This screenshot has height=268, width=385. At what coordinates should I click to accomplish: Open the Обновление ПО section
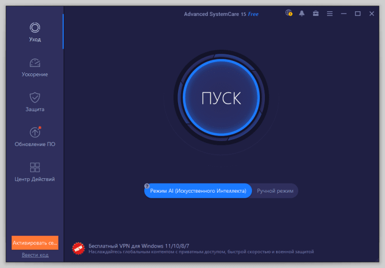point(35,137)
